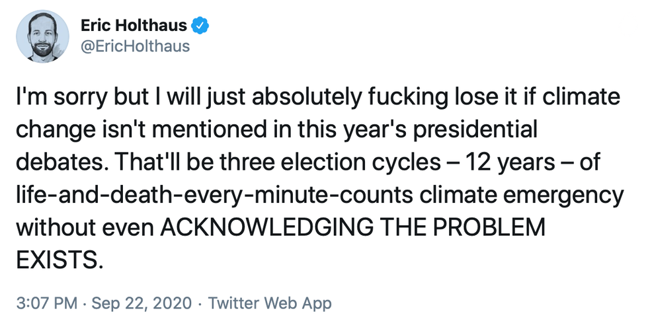Click the Sep 22, 2020 date

coord(143,303)
